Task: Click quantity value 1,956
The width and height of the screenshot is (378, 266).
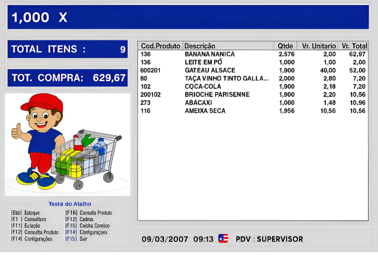Action: (x=287, y=111)
